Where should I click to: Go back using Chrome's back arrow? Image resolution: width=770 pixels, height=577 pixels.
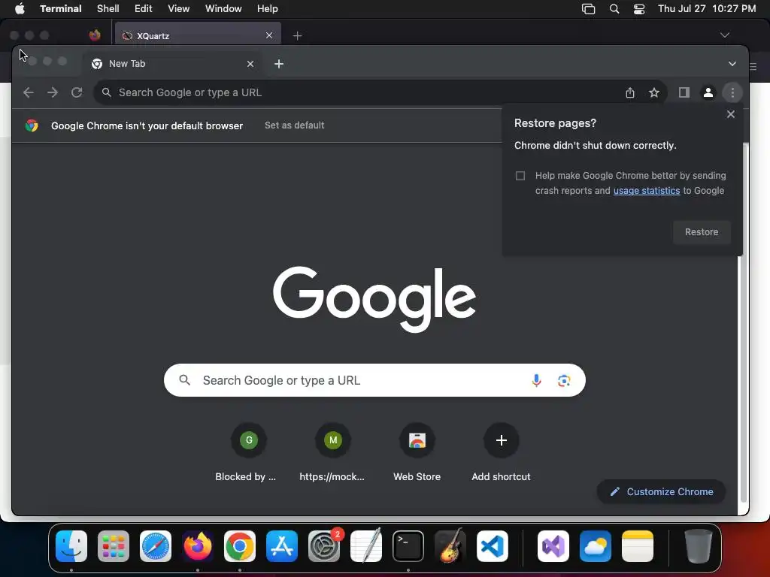tap(29, 92)
